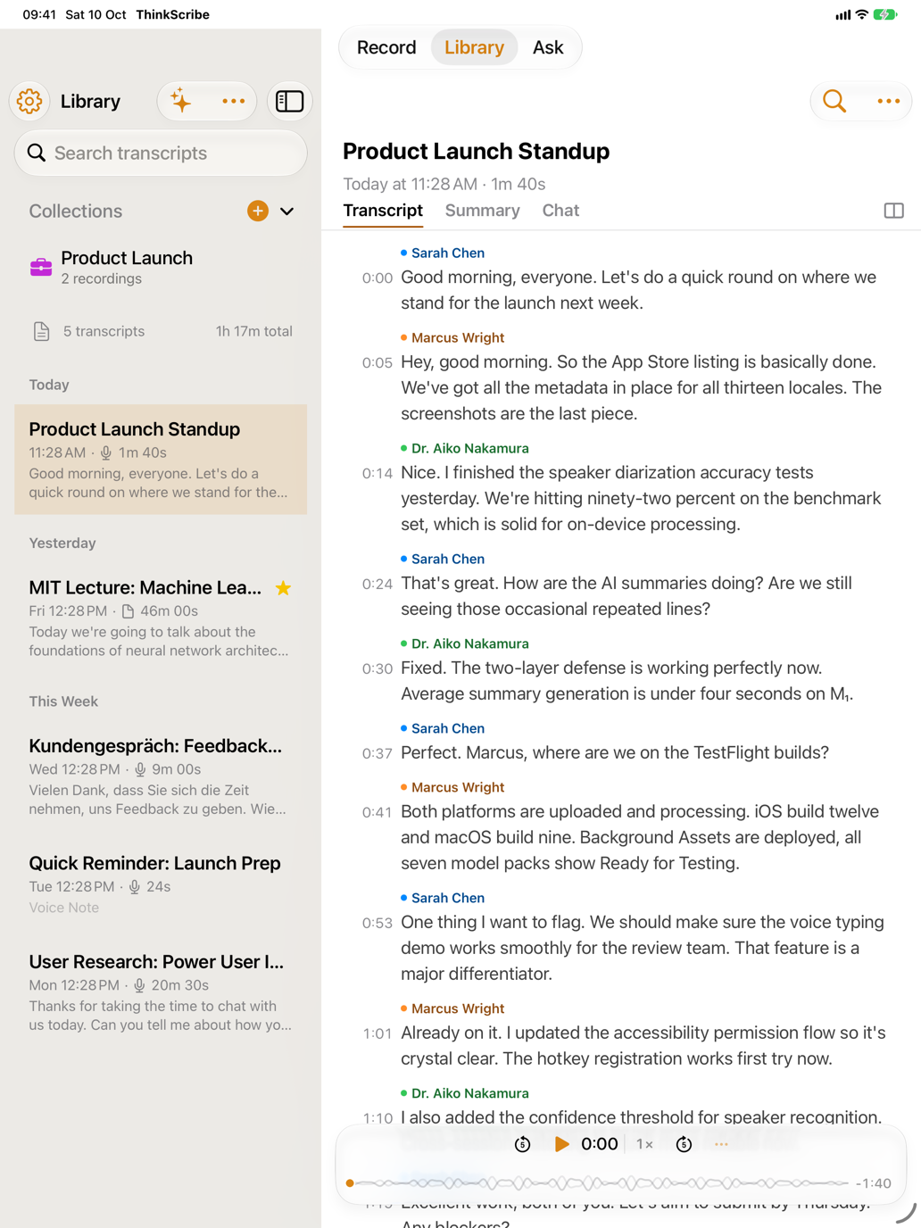921x1228 pixels.
Task: Click the 1h 17m total label
Action: [x=254, y=331]
